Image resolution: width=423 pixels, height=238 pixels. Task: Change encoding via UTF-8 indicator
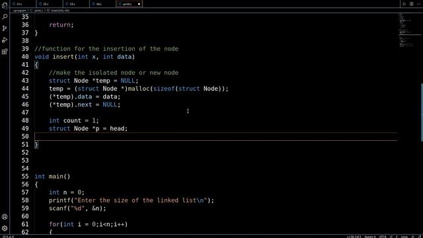(383, 237)
